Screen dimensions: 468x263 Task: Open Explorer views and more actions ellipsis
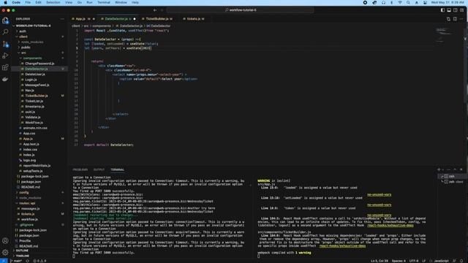pos(62,19)
